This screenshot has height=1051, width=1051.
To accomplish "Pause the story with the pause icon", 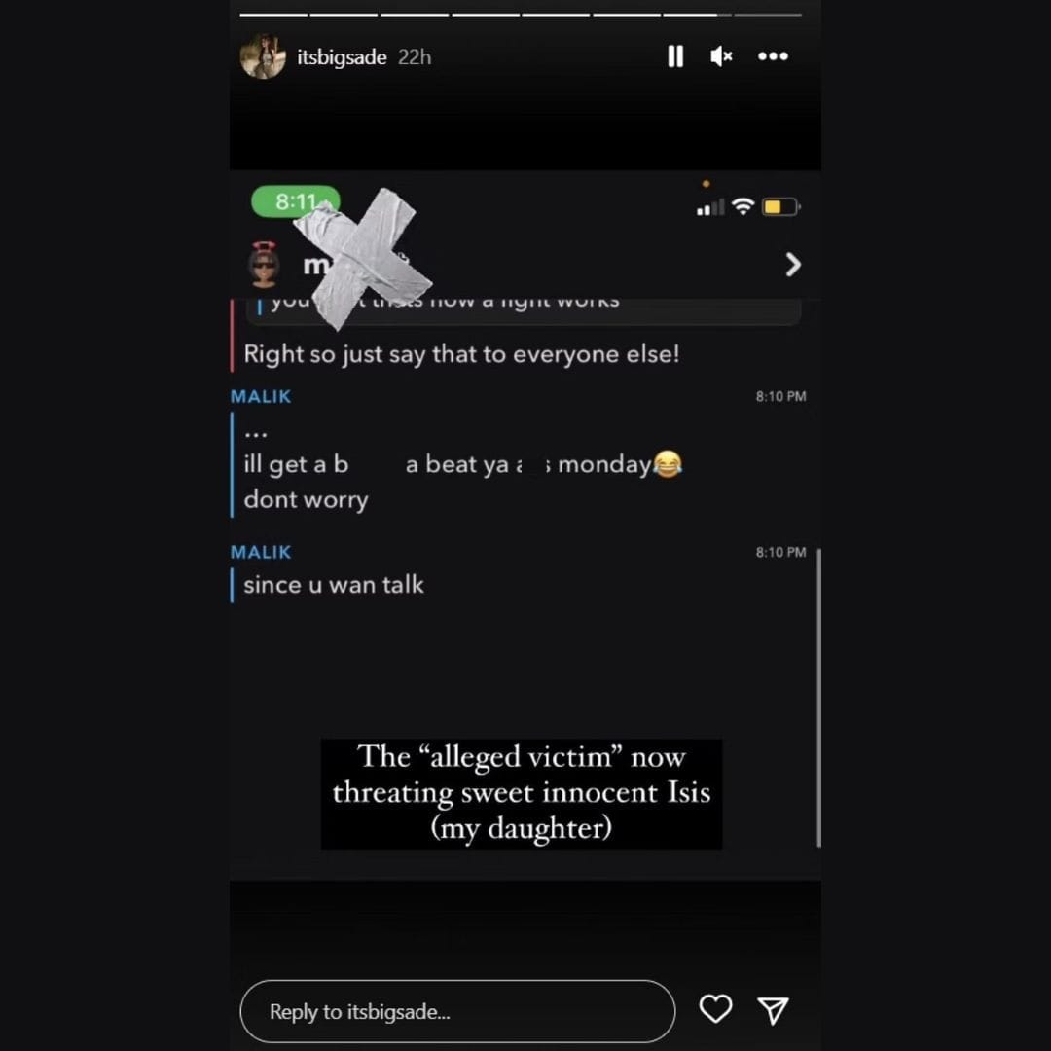I will [x=675, y=56].
